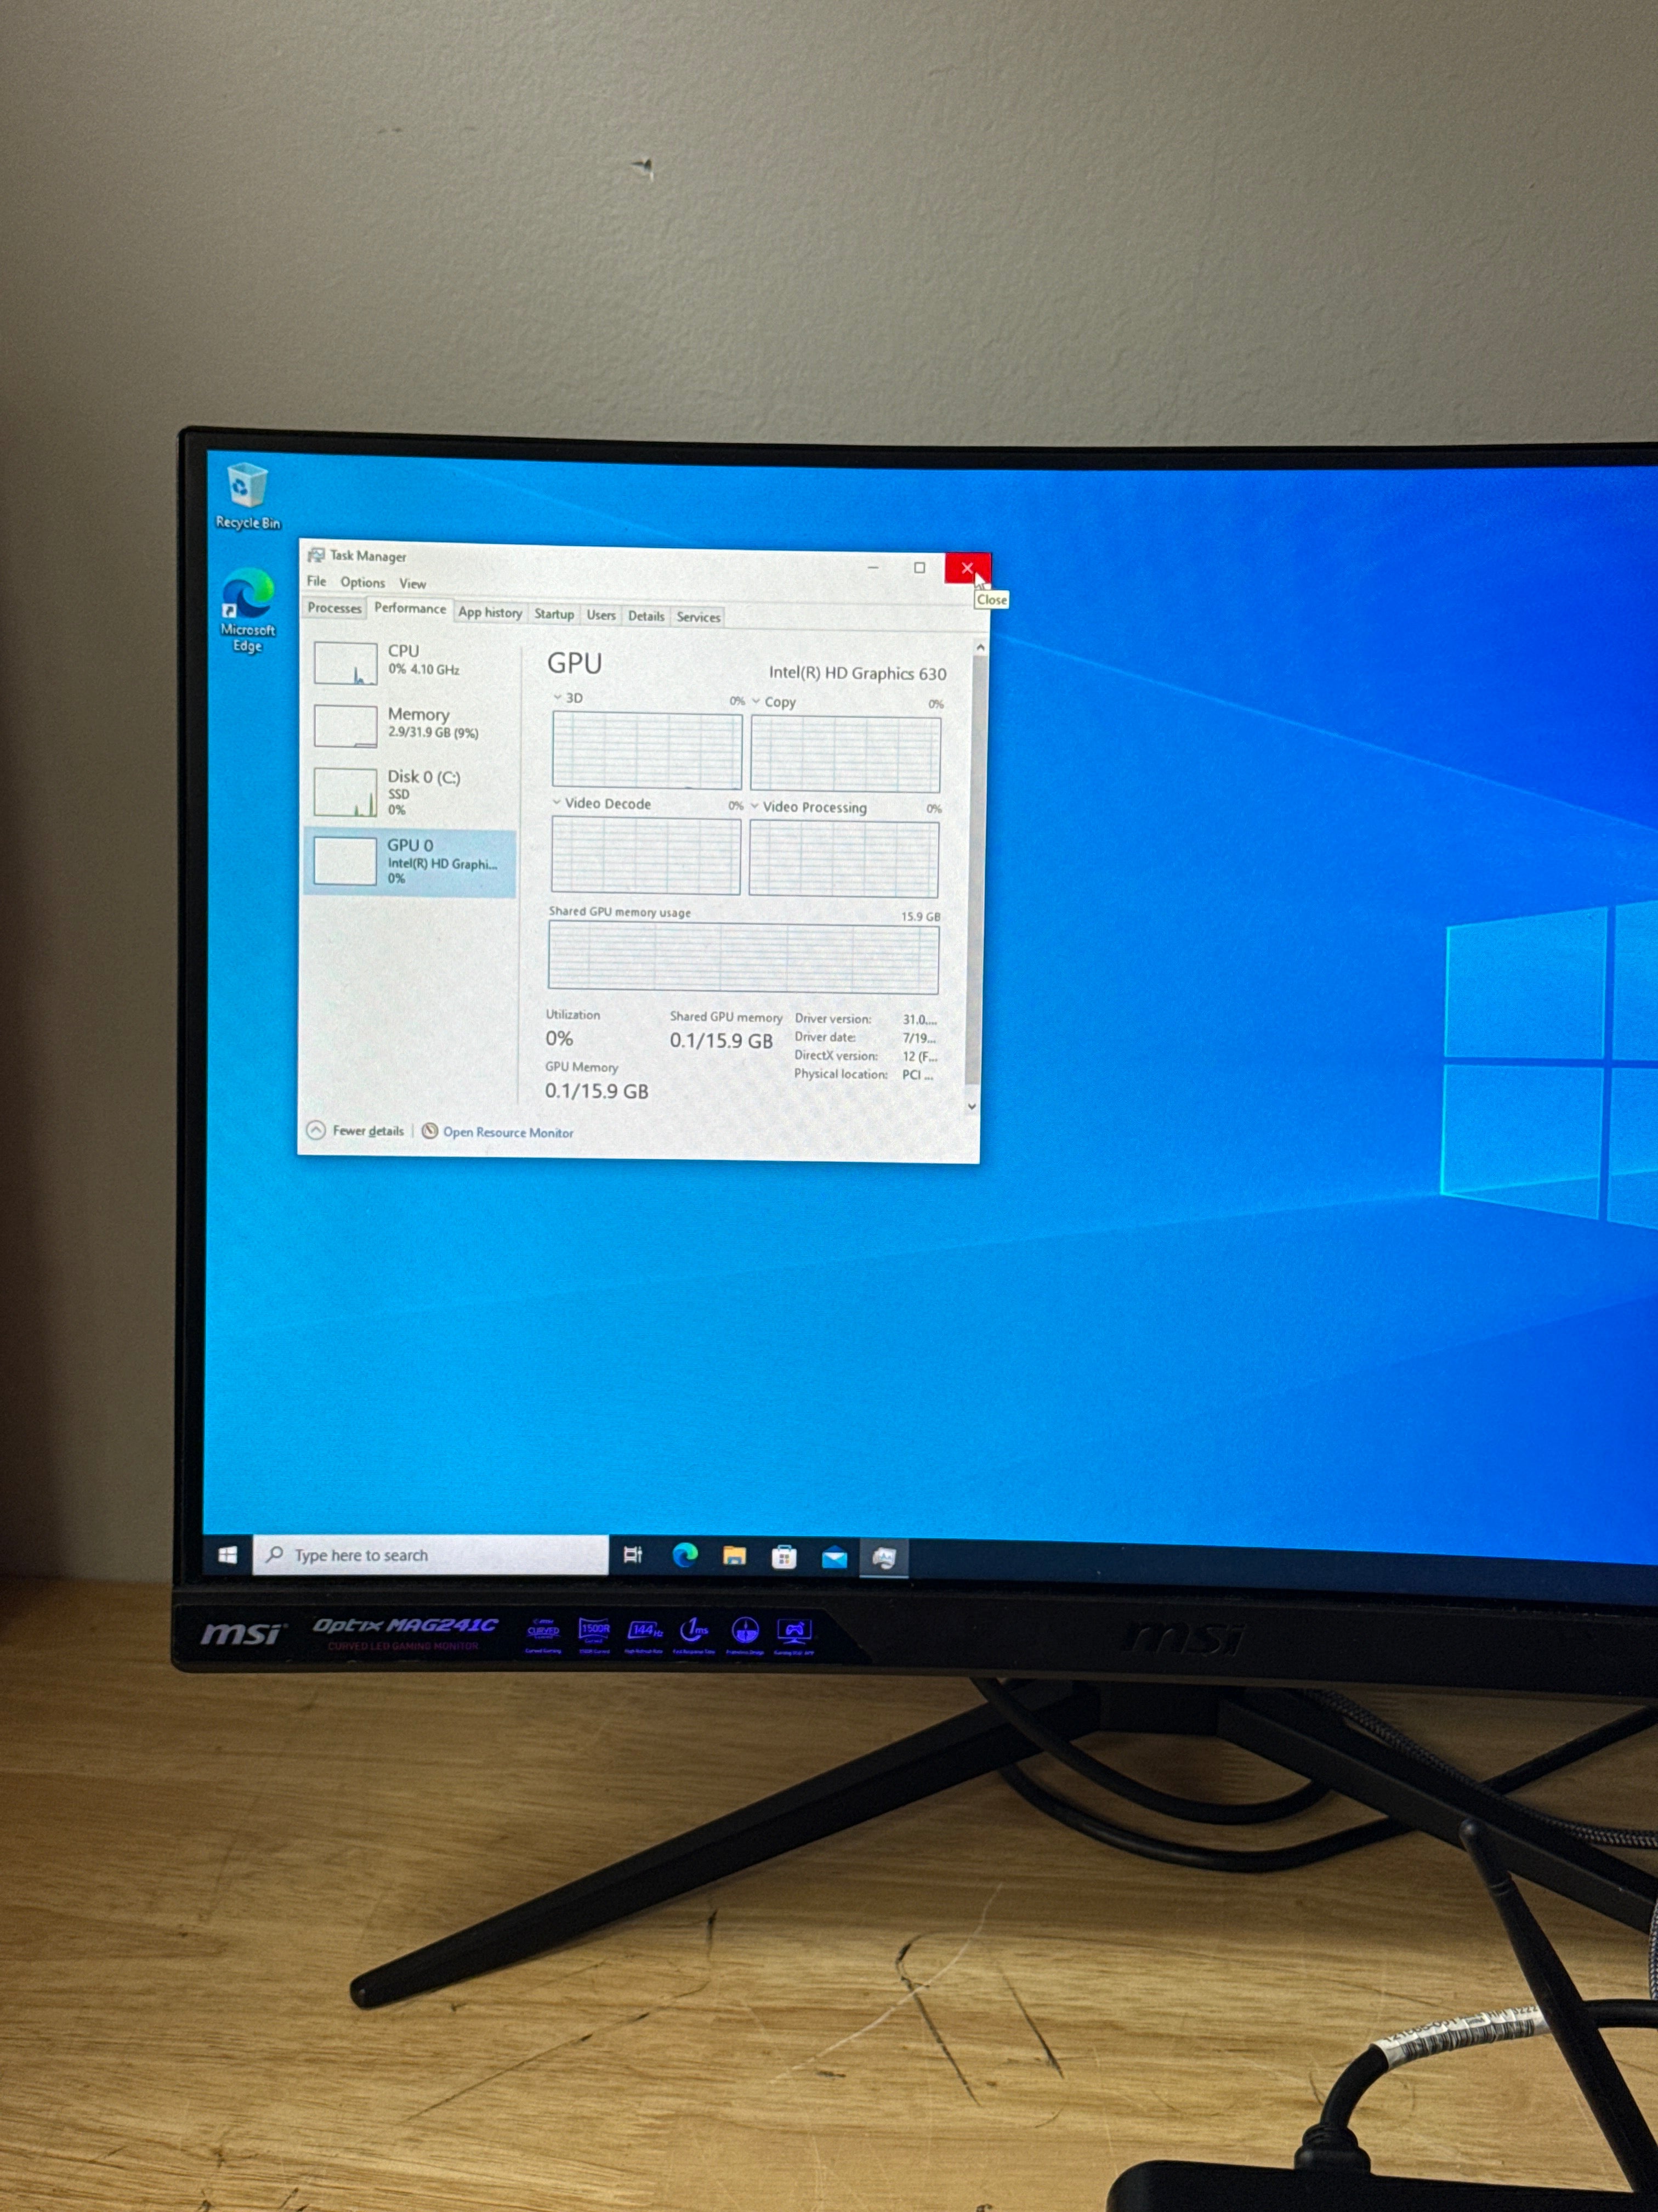Select the Disk 0 (C:) mini graph

click(x=346, y=793)
